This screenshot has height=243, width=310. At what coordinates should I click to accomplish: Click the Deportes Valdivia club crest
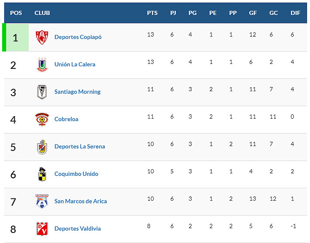42,229
